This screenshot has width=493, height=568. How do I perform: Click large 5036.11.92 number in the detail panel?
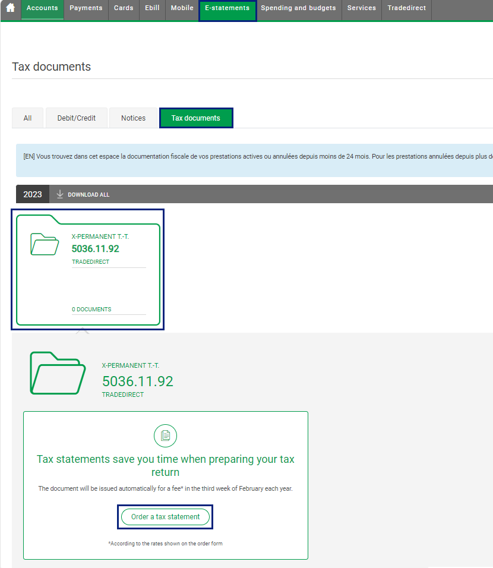(138, 381)
